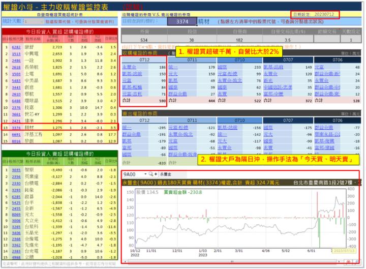The image size is (366, 269).
Task: Click the 2,723 amount in 6282 row
Action: coord(57,47)
